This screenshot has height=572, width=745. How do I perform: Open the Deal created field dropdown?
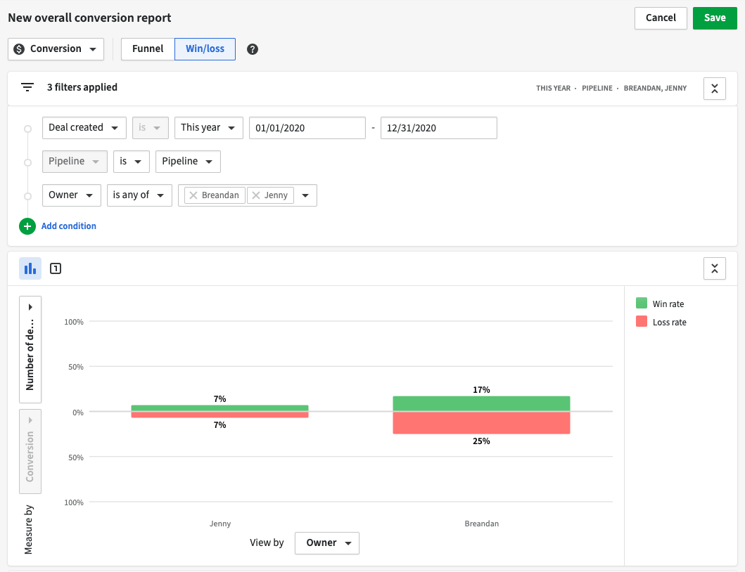click(x=84, y=128)
